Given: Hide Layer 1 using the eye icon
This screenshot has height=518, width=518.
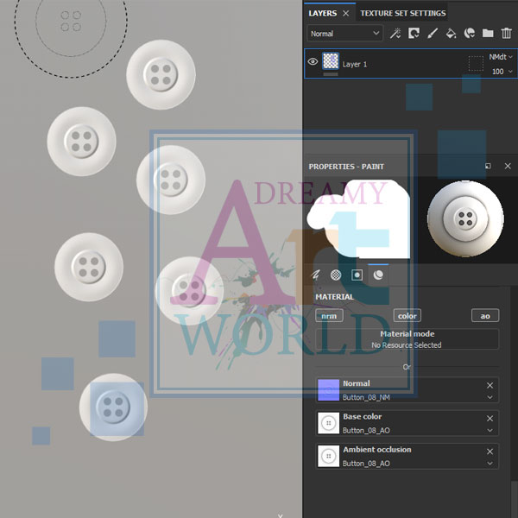Looking at the screenshot, I should (x=313, y=61).
